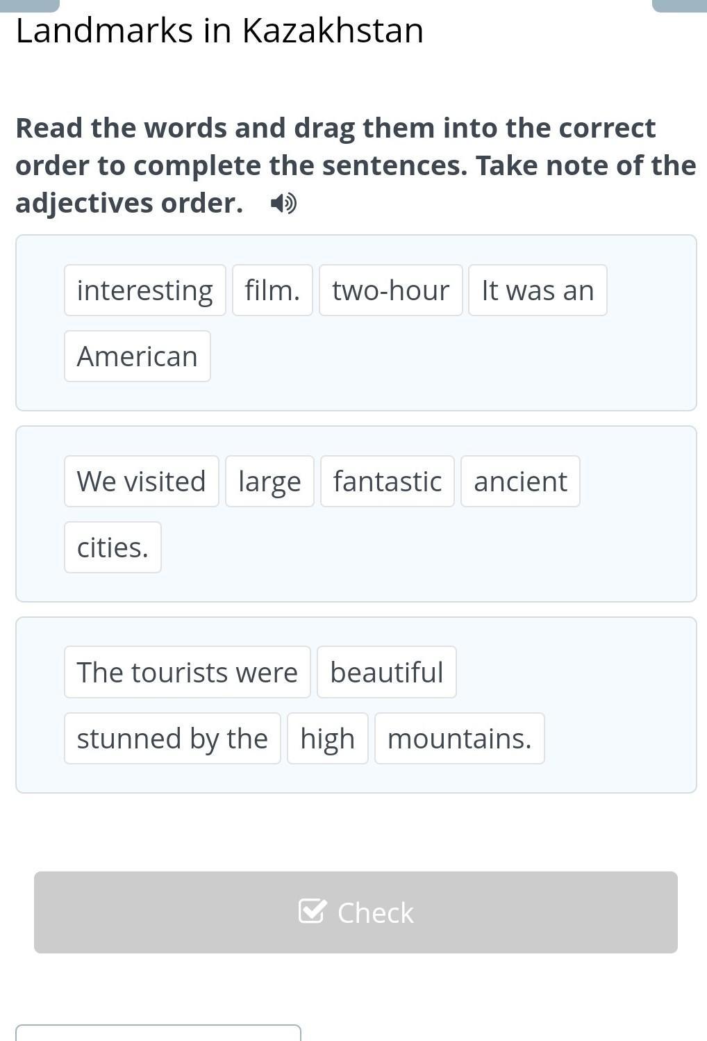Screen dimensions: 707x1041
Task: Click the top-right corner tab button
Action: click(x=679, y=6)
